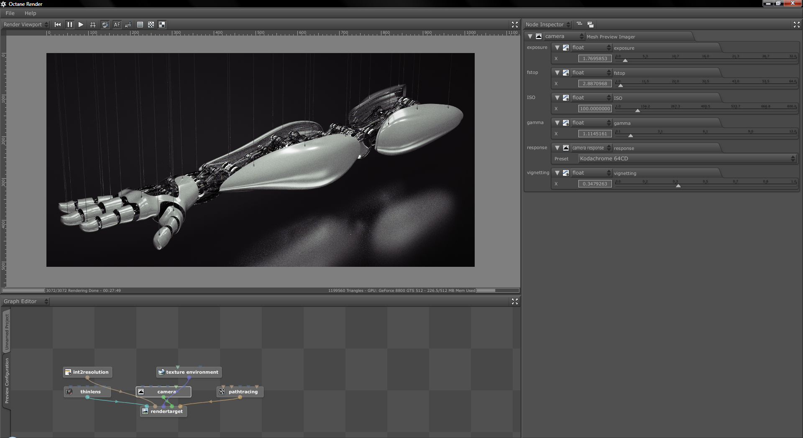
Task: Toggle the material picker sphere icon
Action: [x=105, y=25]
